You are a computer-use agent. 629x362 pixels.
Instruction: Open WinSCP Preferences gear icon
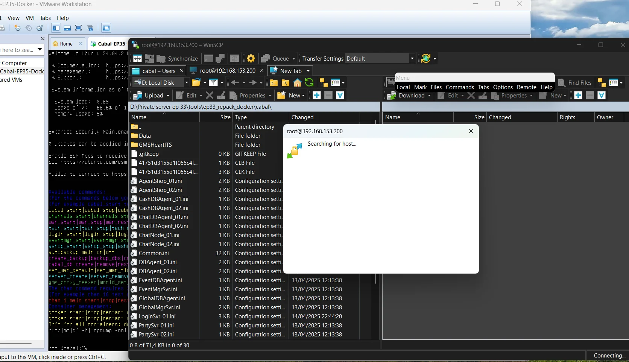click(x=251, y=58)
